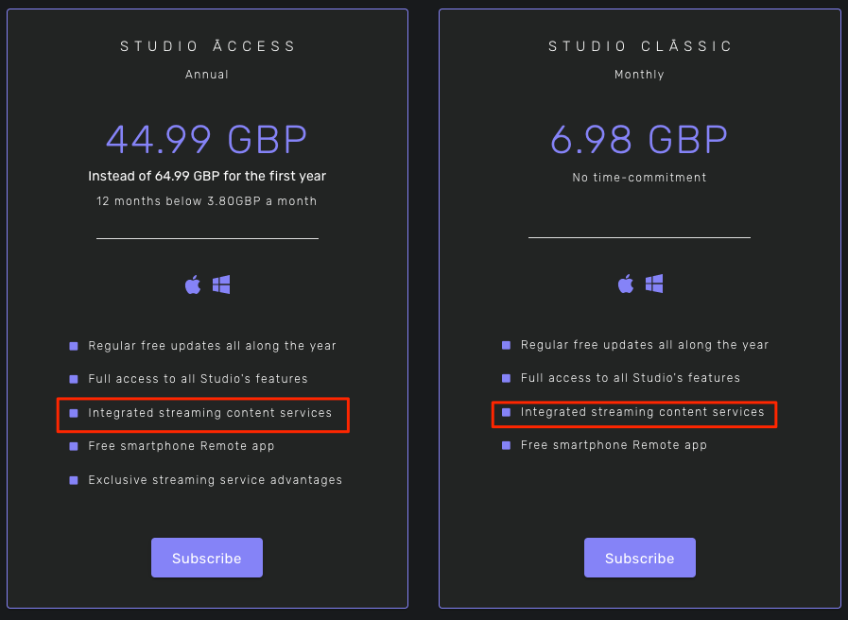Click Windows icon in Studio Access card
The image size is (848, 620).
click(221, 284)
